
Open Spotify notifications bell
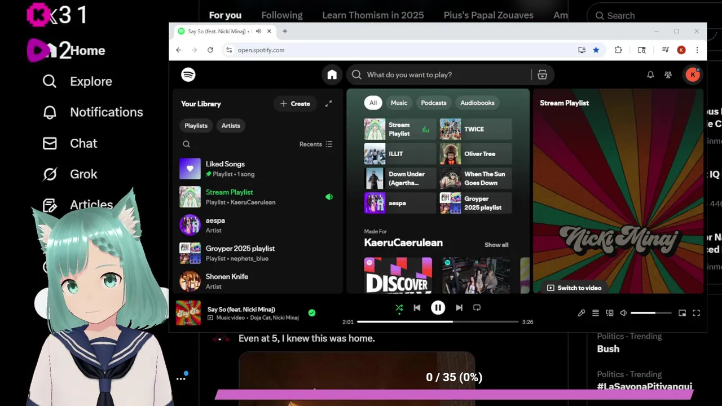point(650,74)
